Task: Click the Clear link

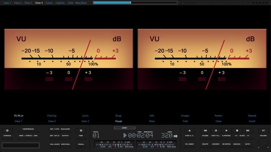Action: click(x=218, y=121)
